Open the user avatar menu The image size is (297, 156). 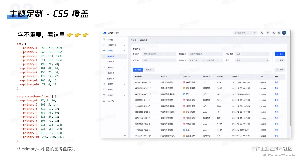(284, 33)
